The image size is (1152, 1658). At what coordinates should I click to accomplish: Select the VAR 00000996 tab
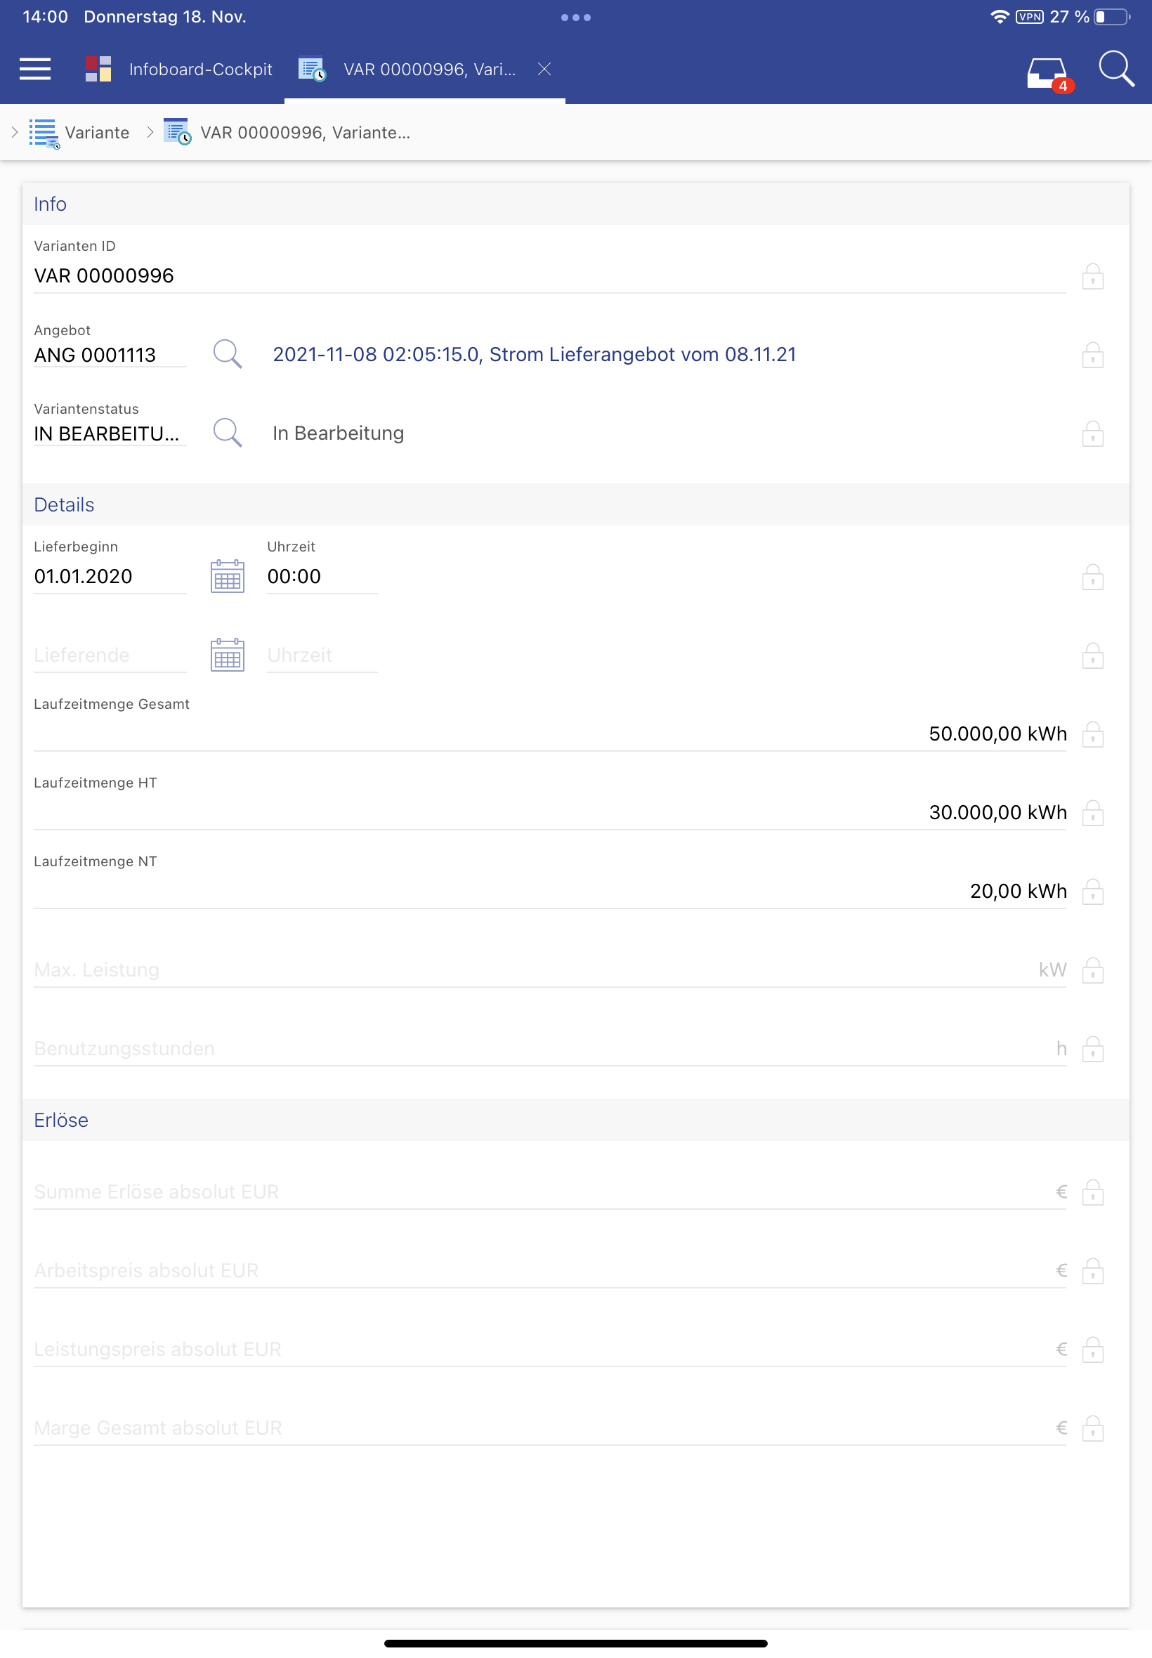[x=428, y=70]
